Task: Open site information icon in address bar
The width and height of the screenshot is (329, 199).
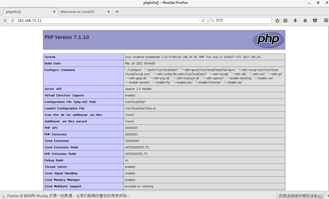Action: point(12,21)
